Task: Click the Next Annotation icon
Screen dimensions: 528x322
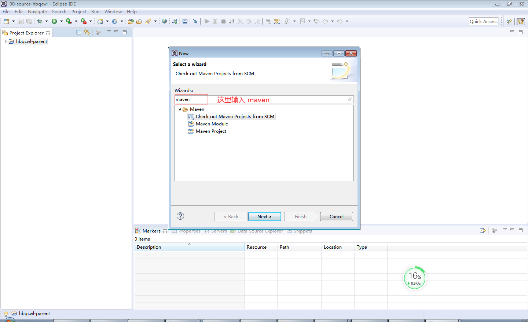Action: click(x=287, y=21)
